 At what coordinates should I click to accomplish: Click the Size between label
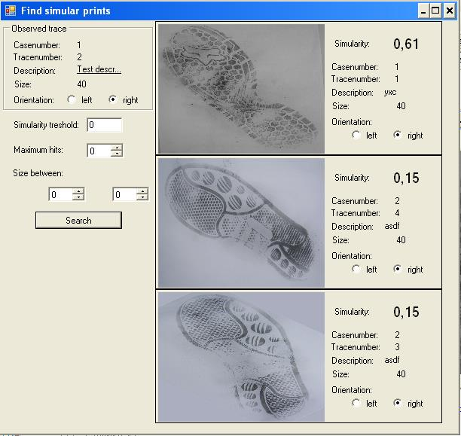38,173
